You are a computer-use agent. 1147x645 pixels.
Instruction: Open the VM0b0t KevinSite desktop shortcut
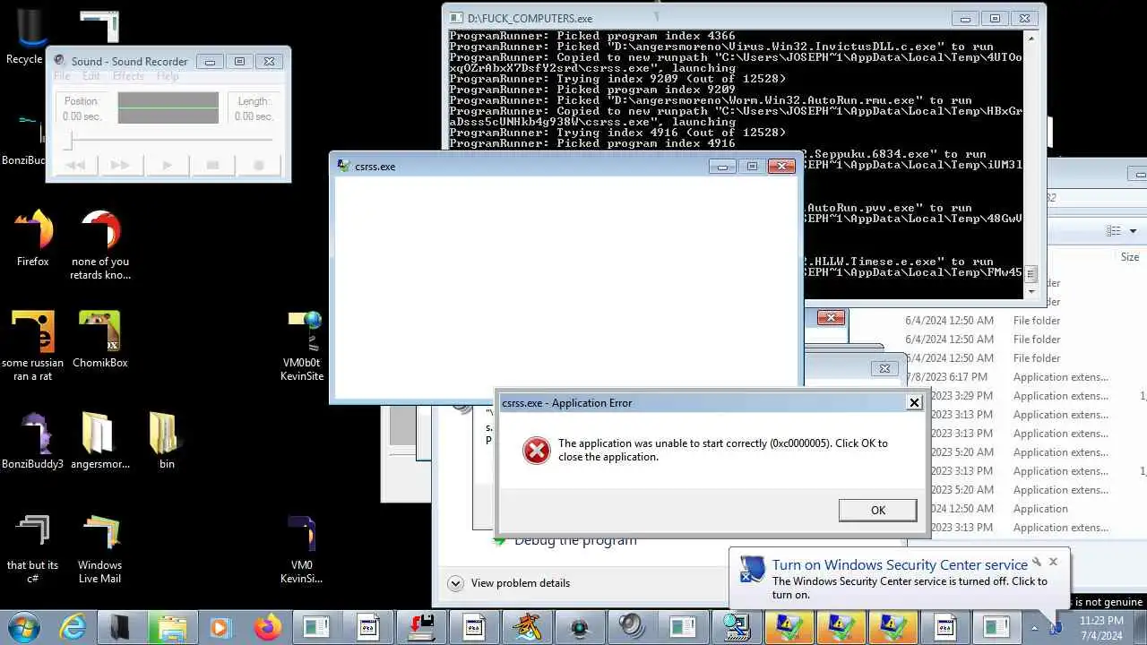pos(302,345)
